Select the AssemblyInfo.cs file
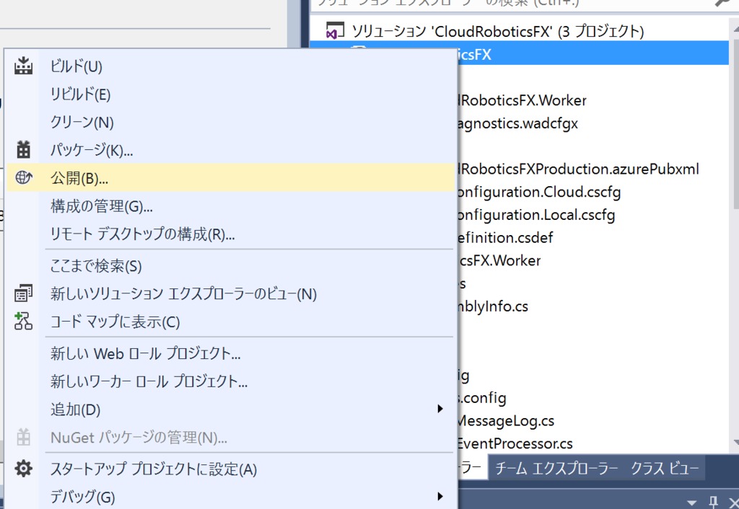Viewport: 739px width, 509px height. click(493, 306)
